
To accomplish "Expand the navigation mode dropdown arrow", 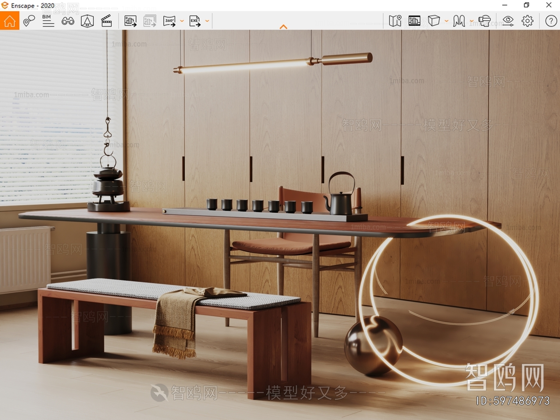I will click(472, 21).
